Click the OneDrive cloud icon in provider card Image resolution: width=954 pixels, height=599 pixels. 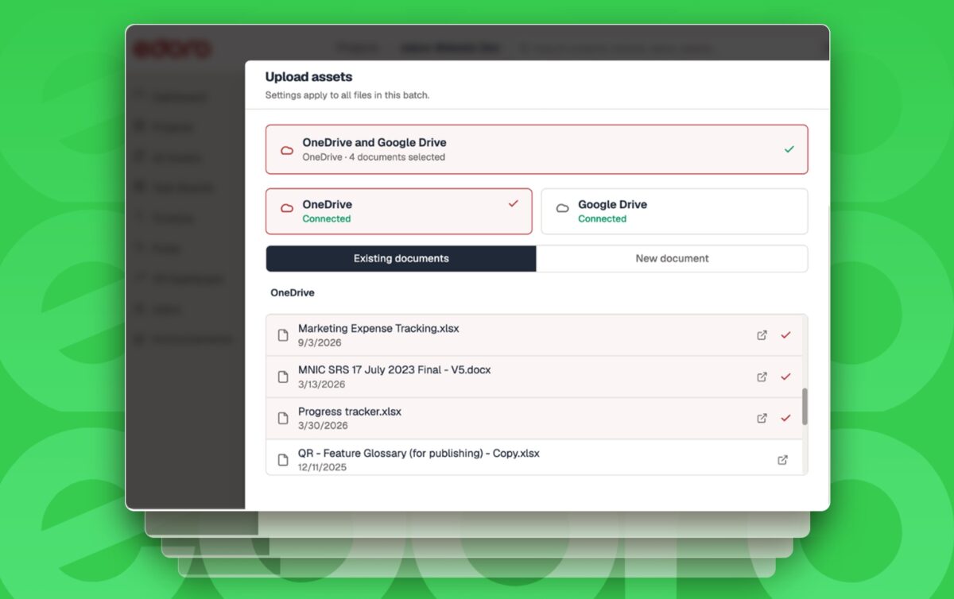pyautogui.click(x=287, y=209)
